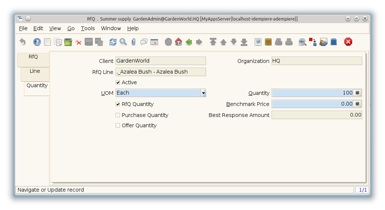Screen dimensions: 385x210
Task: Click the green back arrow icon
Action: click(x=189, y=42)
